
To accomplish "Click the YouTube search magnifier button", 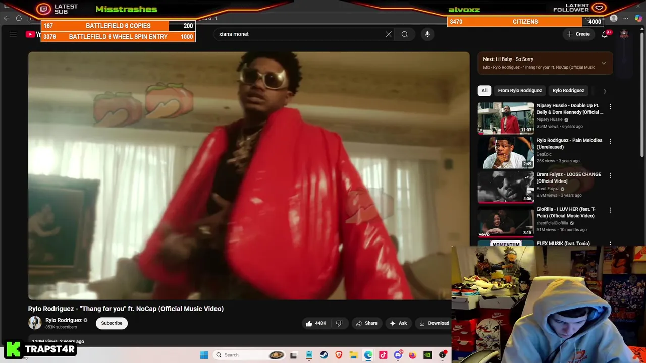I will [405, 34].
